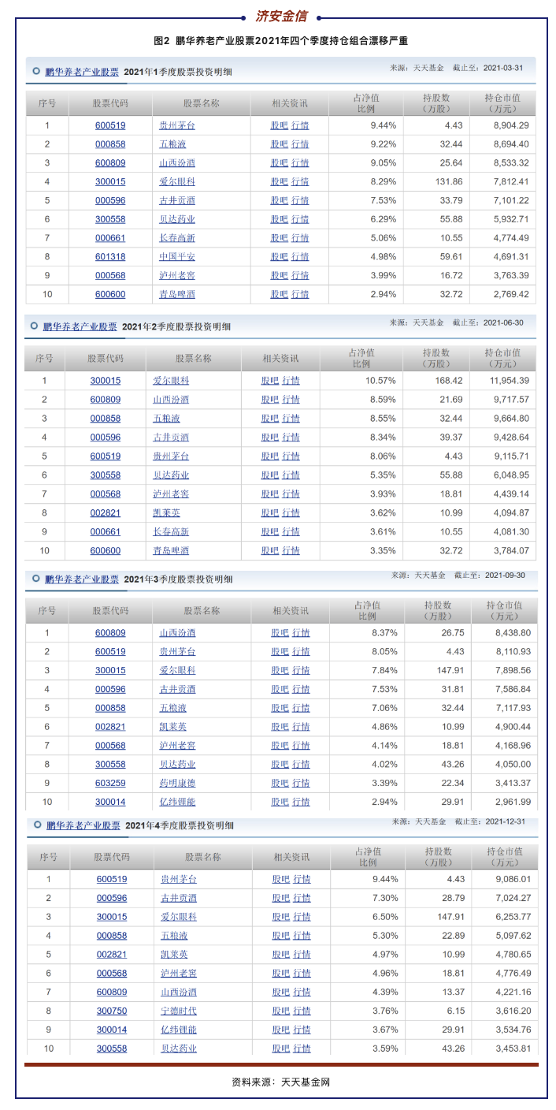
Task: Open 股吧 link in the 药明康德 row
Action: click(x=280, y=783)
